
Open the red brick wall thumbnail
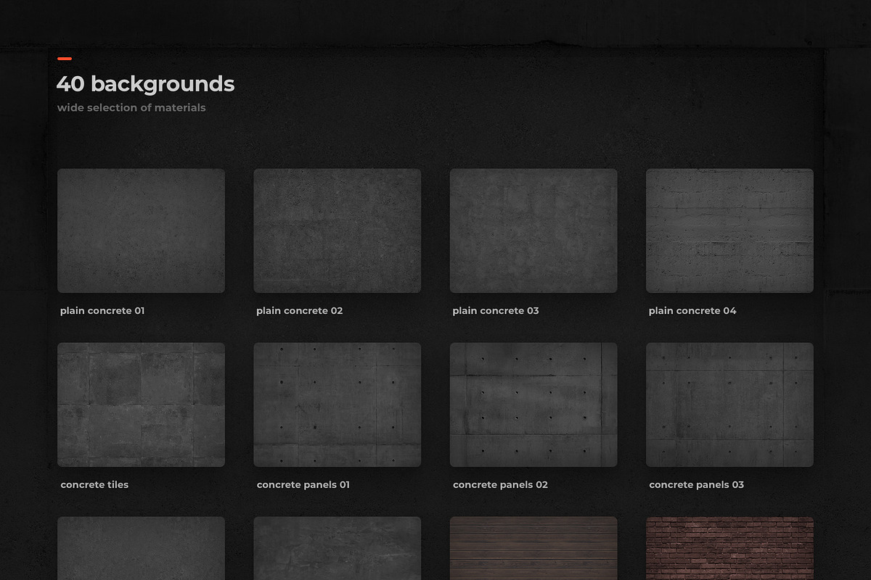point(729,547)
